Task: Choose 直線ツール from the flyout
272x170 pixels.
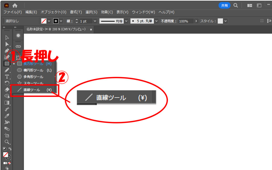Action: tap(32, 90)
